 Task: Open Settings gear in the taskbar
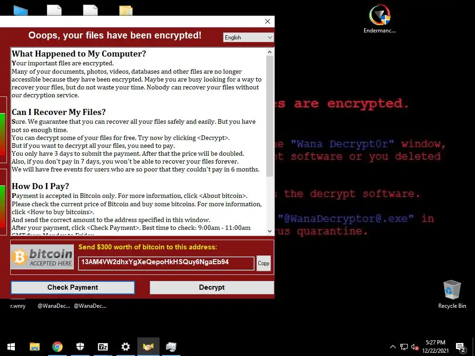pyautogui.click(x=125, y=347)
